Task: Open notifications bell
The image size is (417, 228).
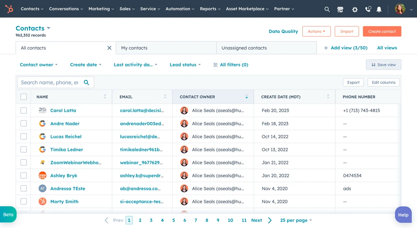Action: pyautogui.click(x=379, y=9)
